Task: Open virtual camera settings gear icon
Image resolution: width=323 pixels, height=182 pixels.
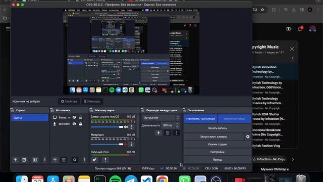Action: pos(248,136)
